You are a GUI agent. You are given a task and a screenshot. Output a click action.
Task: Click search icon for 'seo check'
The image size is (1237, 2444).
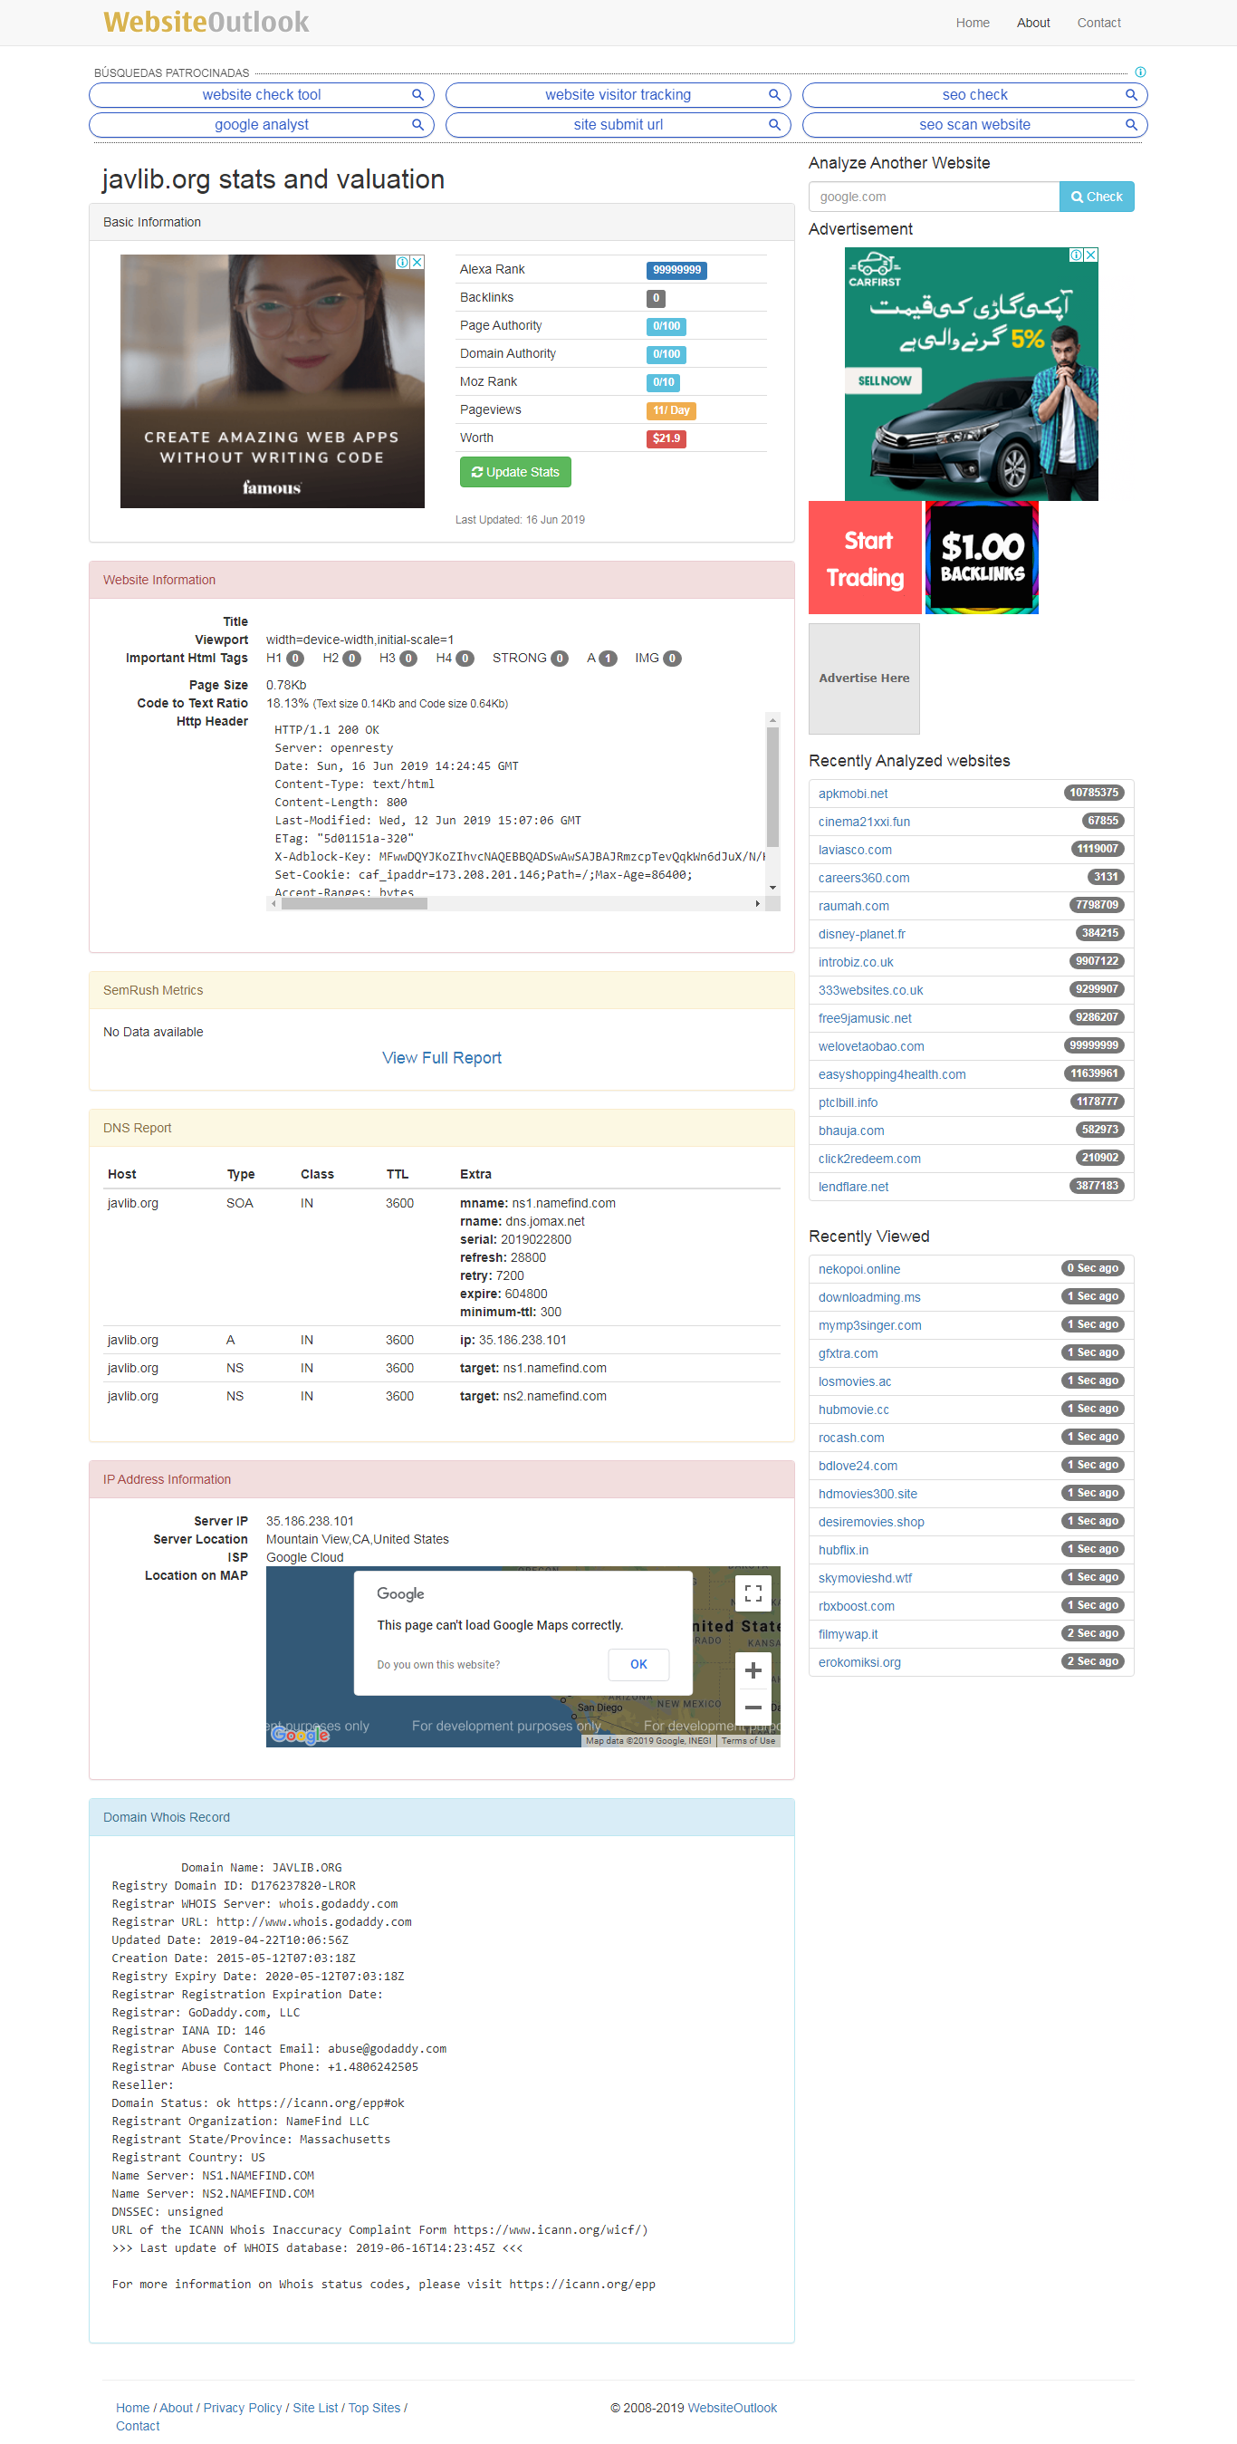point(1131,95)
